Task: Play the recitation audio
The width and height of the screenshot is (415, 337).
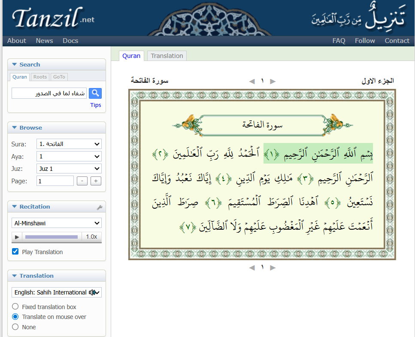Action: (x=17, y=237)
